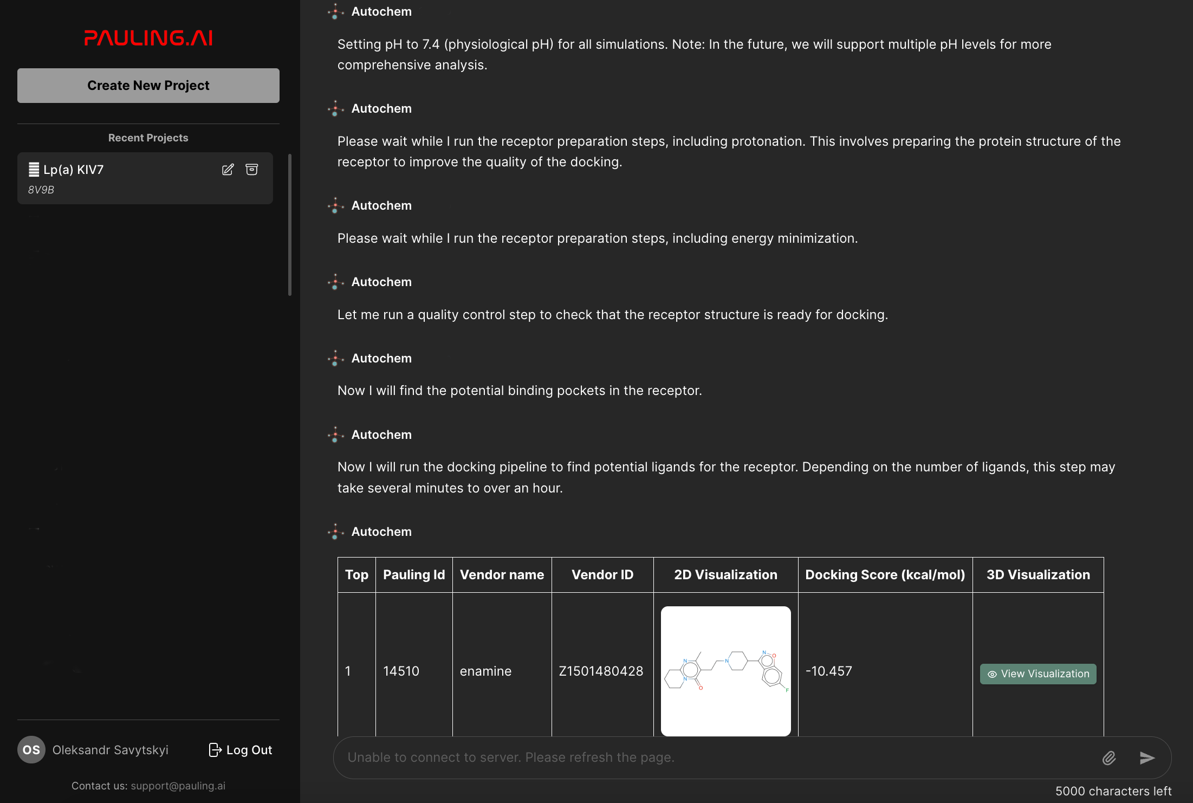
Task: Click the message input field
Action: coord(704,757)
